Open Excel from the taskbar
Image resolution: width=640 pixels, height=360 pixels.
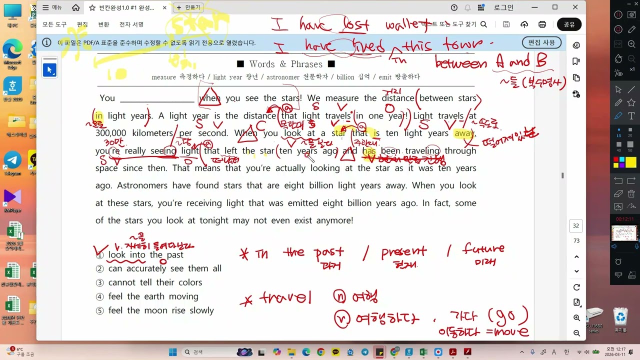tap(424, 352)
